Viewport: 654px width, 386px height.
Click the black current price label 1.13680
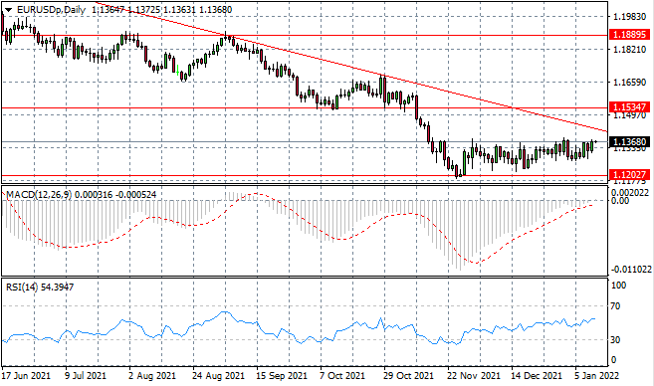point(630,142)
